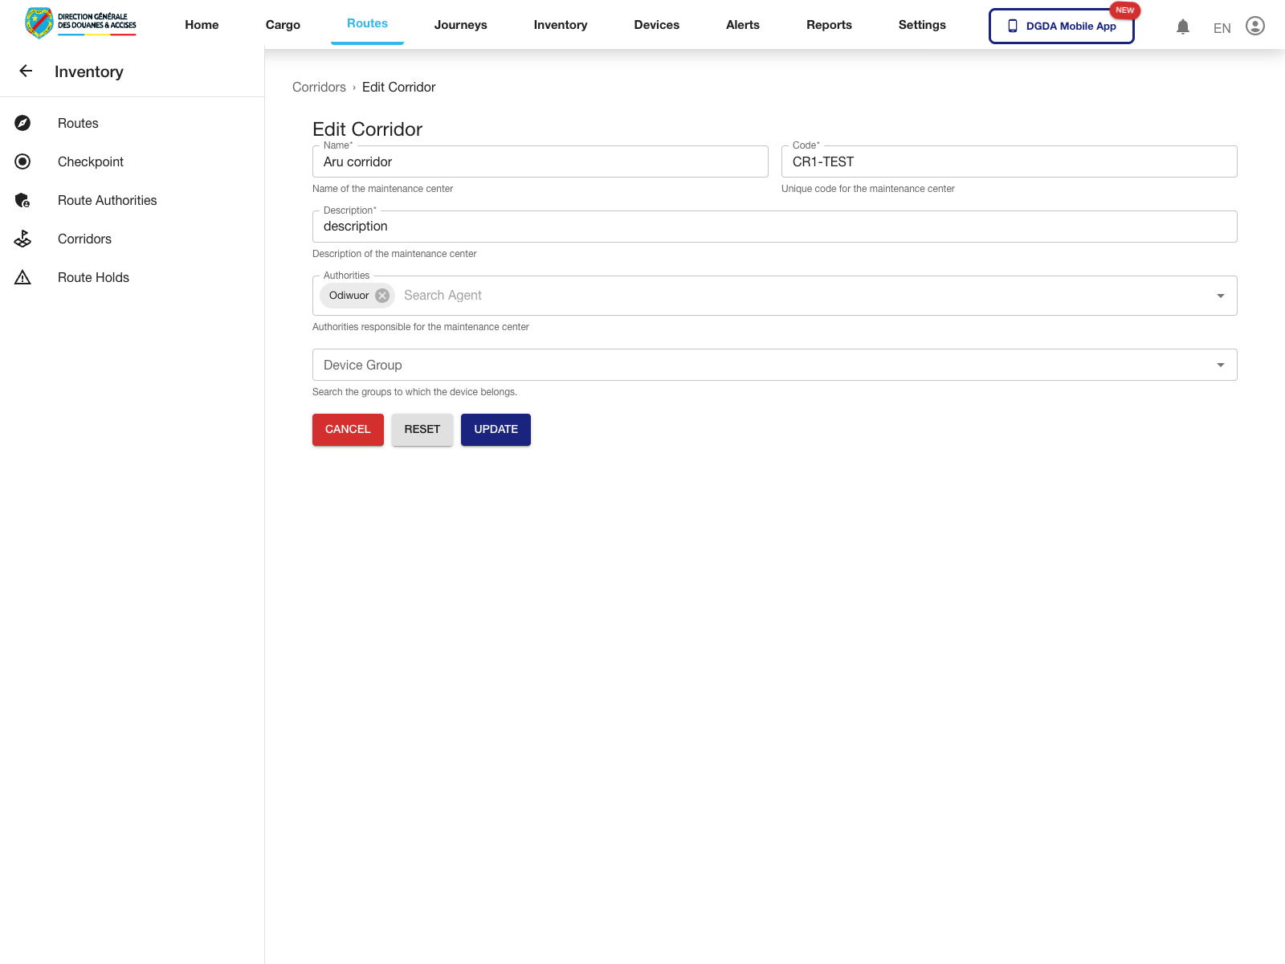1285x964 pixels.
Task: Go to Corridors breadcrumb link
Action: 319,87
